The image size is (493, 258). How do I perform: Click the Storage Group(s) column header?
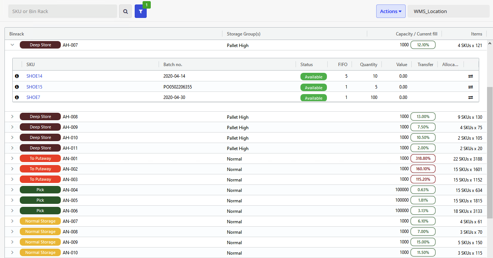pos(244,34)
